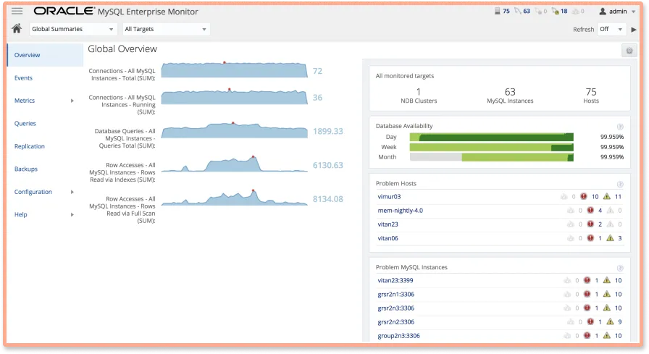The image size is (649, 354).
Task: Click the 63 MySQL Instances count
Action: click(510, 92)
